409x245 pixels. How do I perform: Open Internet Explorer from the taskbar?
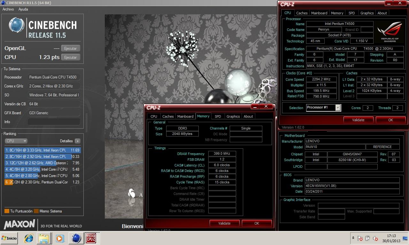coord(29,238)
